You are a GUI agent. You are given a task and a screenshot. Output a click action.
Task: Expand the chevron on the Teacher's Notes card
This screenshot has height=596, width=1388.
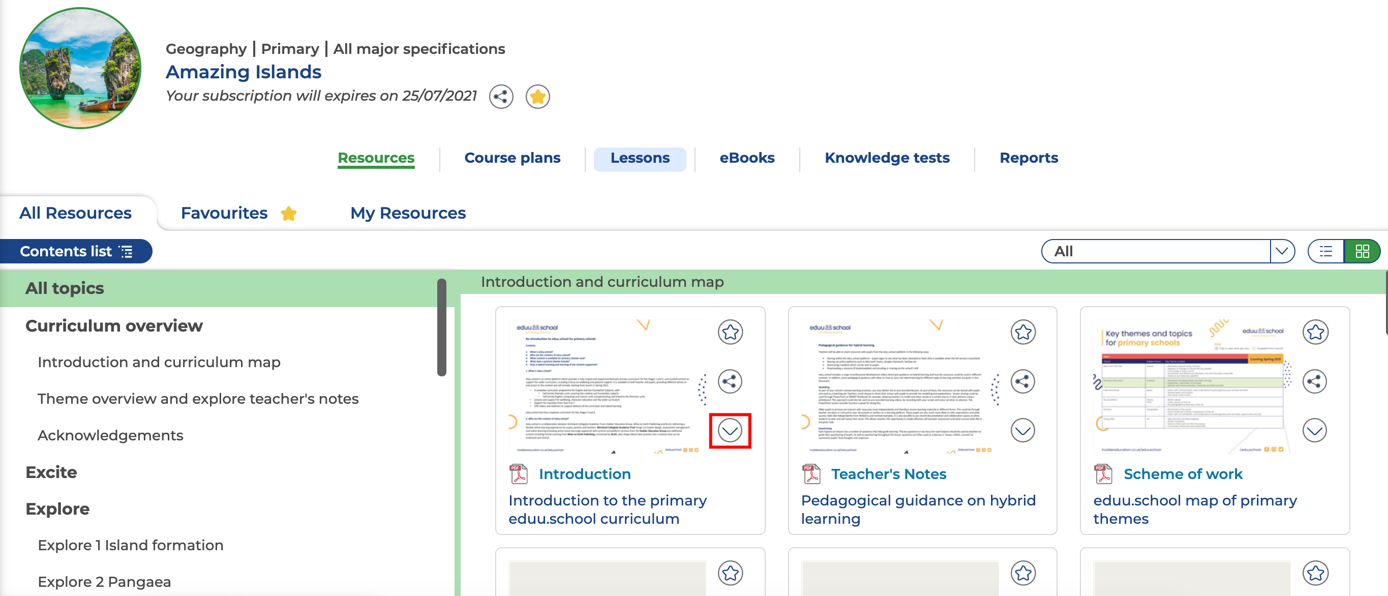tap(1022, 431)
